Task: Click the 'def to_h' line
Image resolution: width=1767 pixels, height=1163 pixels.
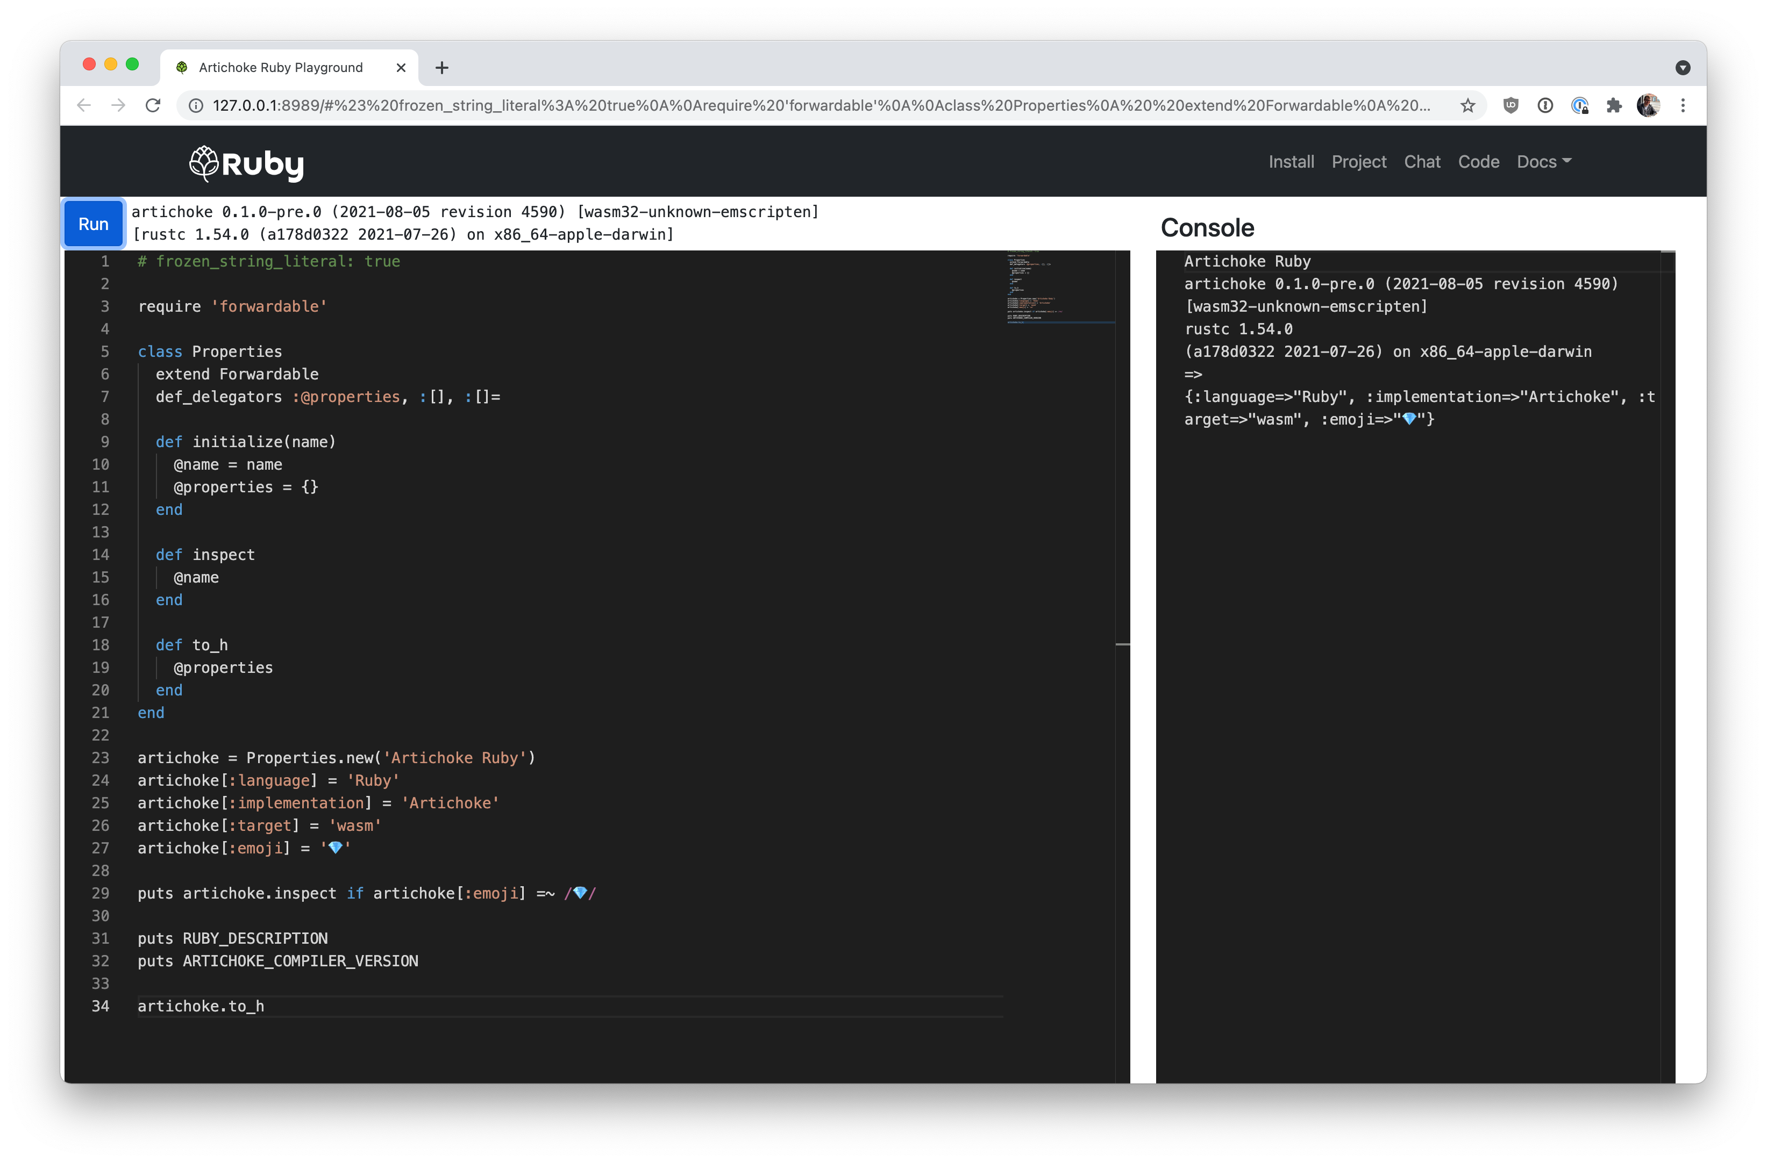Action: pos(191,645)
